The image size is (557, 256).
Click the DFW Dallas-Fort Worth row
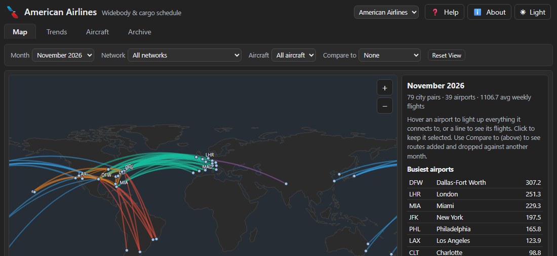tap(475, 182)
